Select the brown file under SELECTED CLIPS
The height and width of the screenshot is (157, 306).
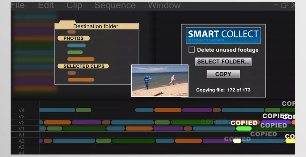pos(72,73)
